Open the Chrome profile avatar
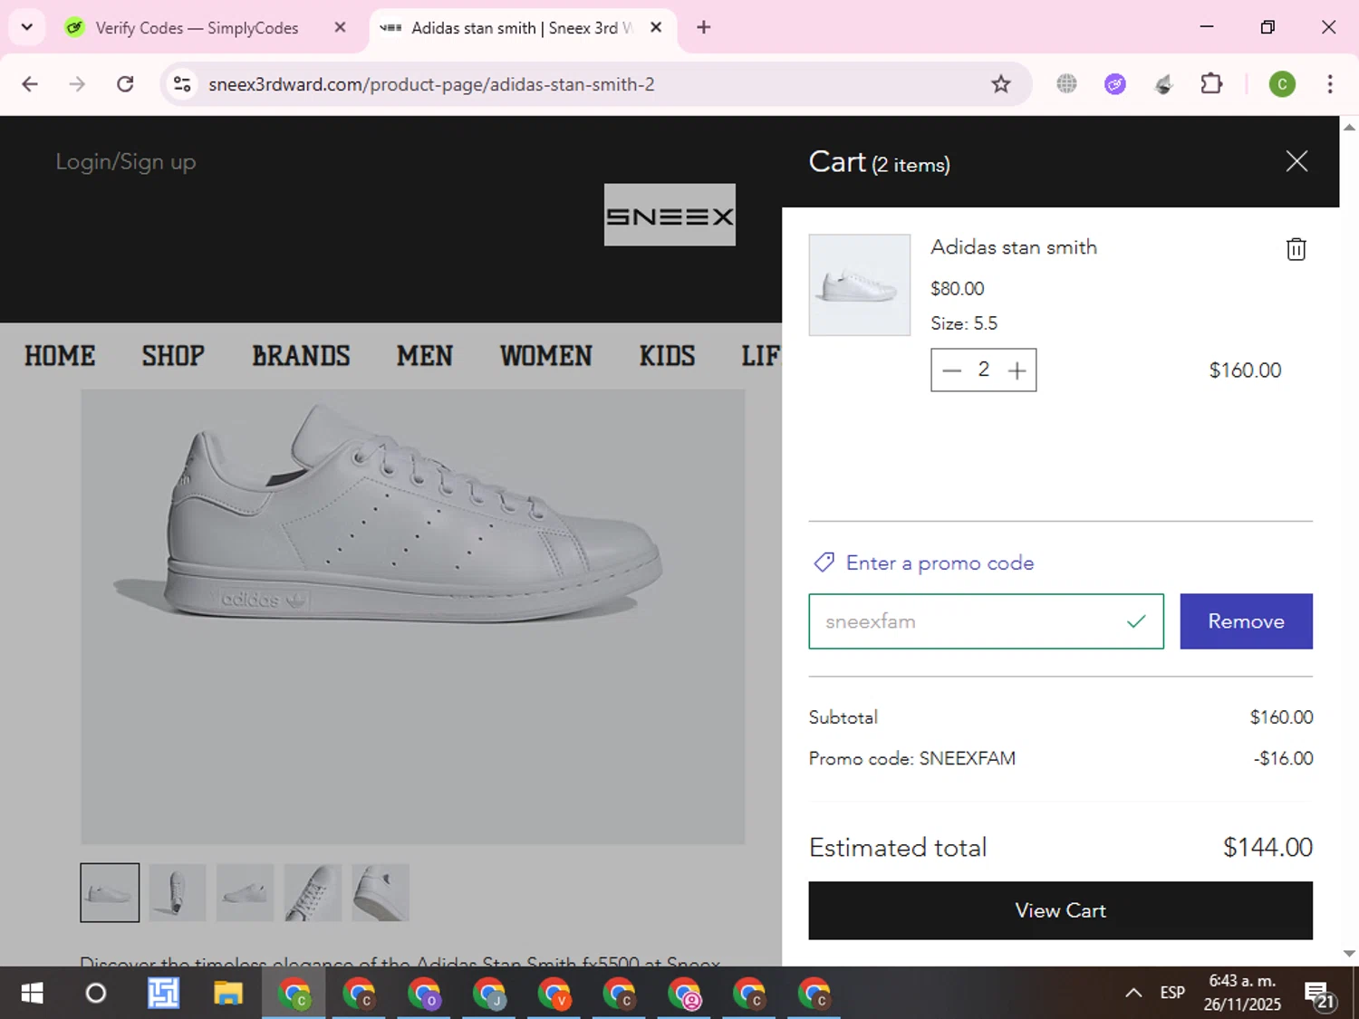Viewport: 1359px width, 1019px height. tap(1282, 84)
